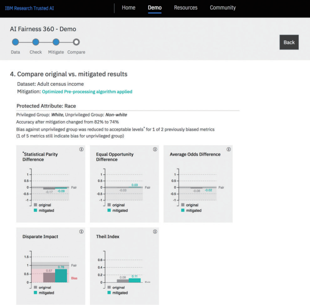Click info icon on Theil Index card
310x305 pixels.
pyautogui.click(x=155, y=232)
